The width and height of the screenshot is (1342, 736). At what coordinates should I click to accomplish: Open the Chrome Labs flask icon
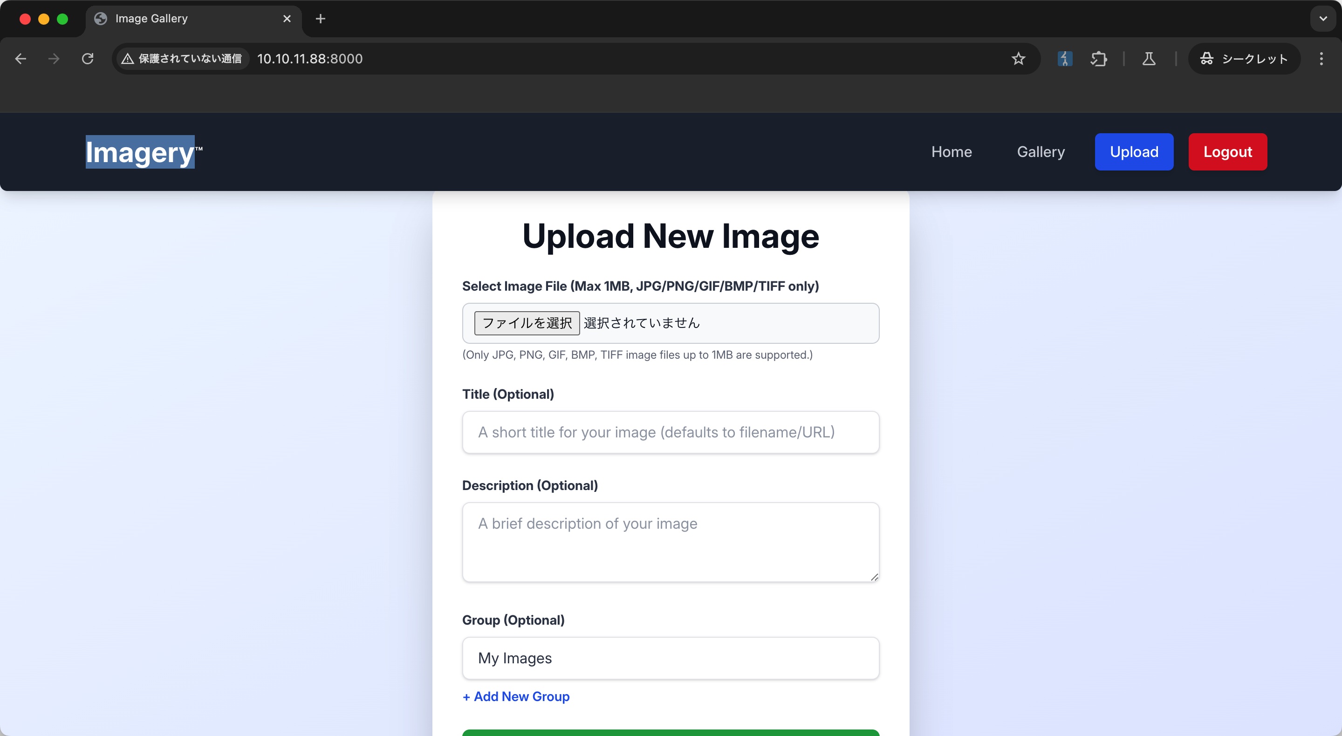(1149, 59)
